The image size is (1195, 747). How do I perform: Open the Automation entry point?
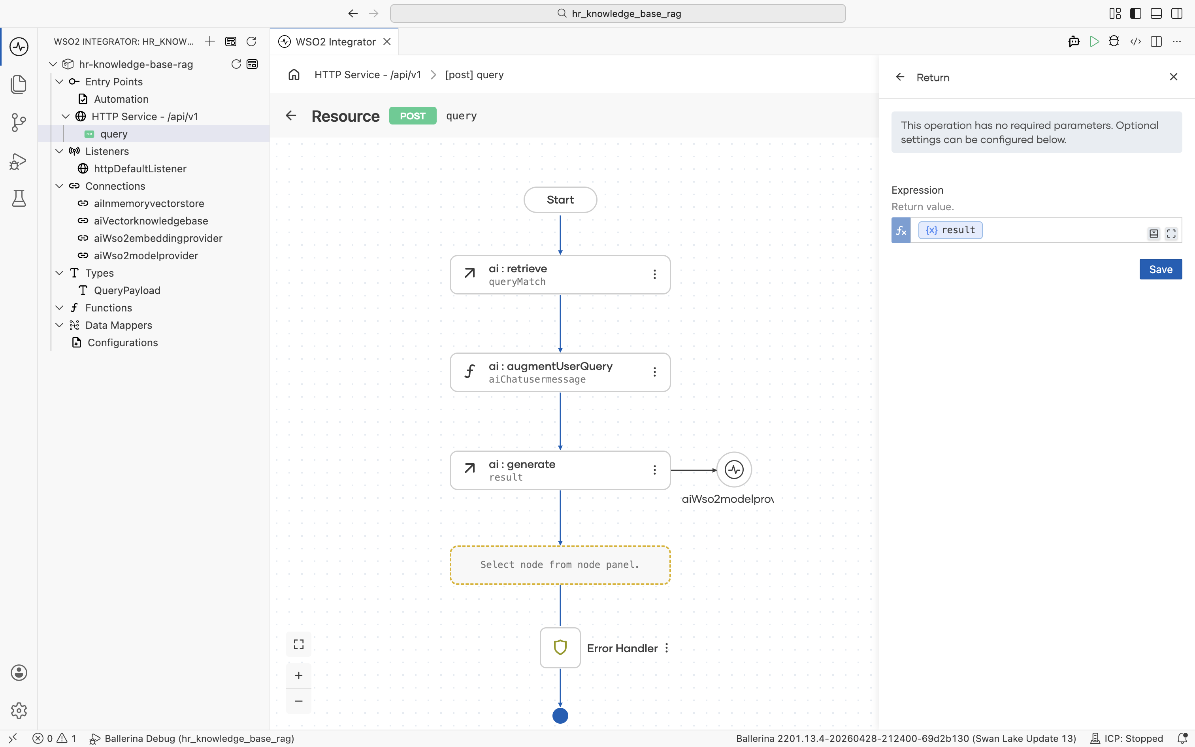pos(121,99)
